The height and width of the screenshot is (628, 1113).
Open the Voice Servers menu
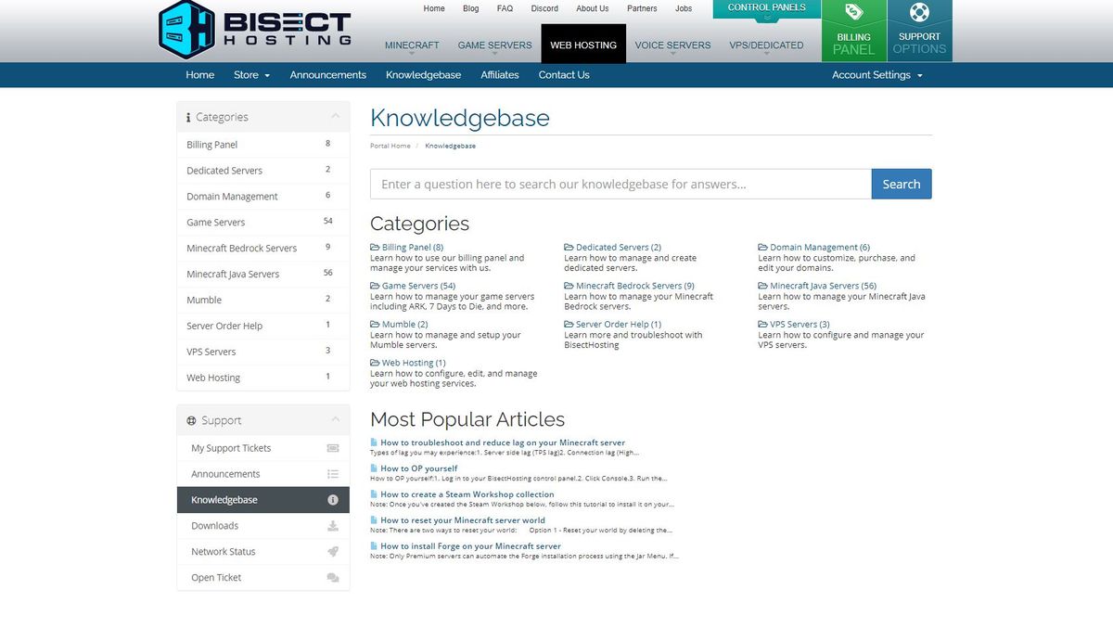pos(672,44)
